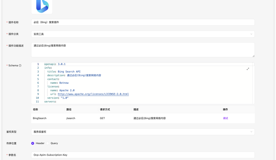Open the 服务级鉴权 auth type dropdown
Screen dimensions: 276x160
pos(143,132)
